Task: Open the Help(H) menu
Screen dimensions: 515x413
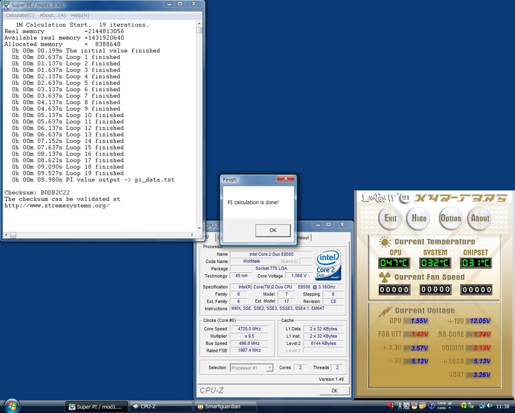Action: click(80, 15)
